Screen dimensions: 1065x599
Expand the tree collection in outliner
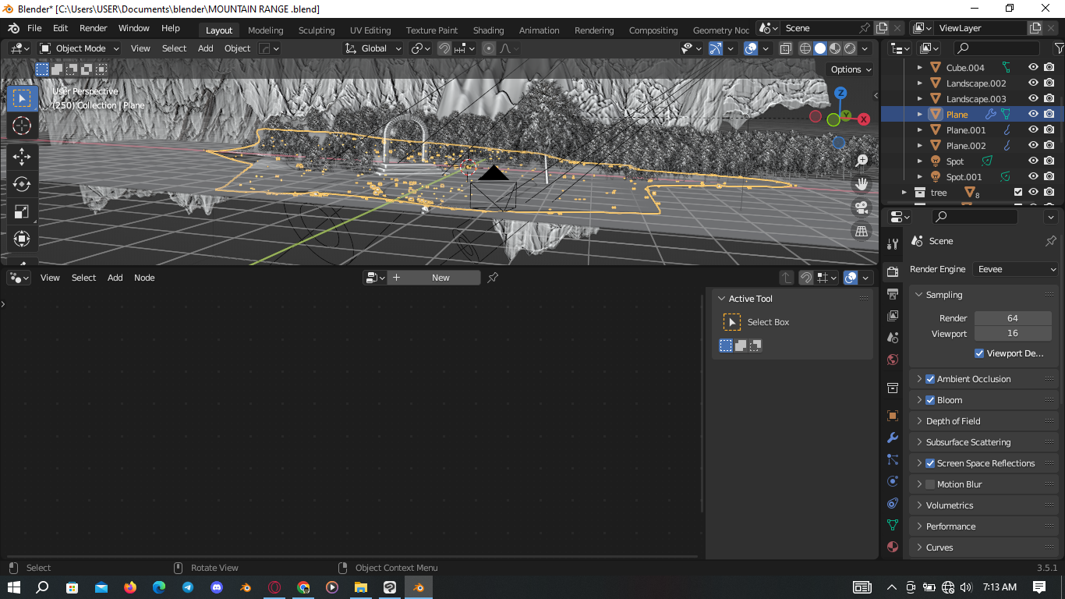pyautogui.click(x=904, y=193)
